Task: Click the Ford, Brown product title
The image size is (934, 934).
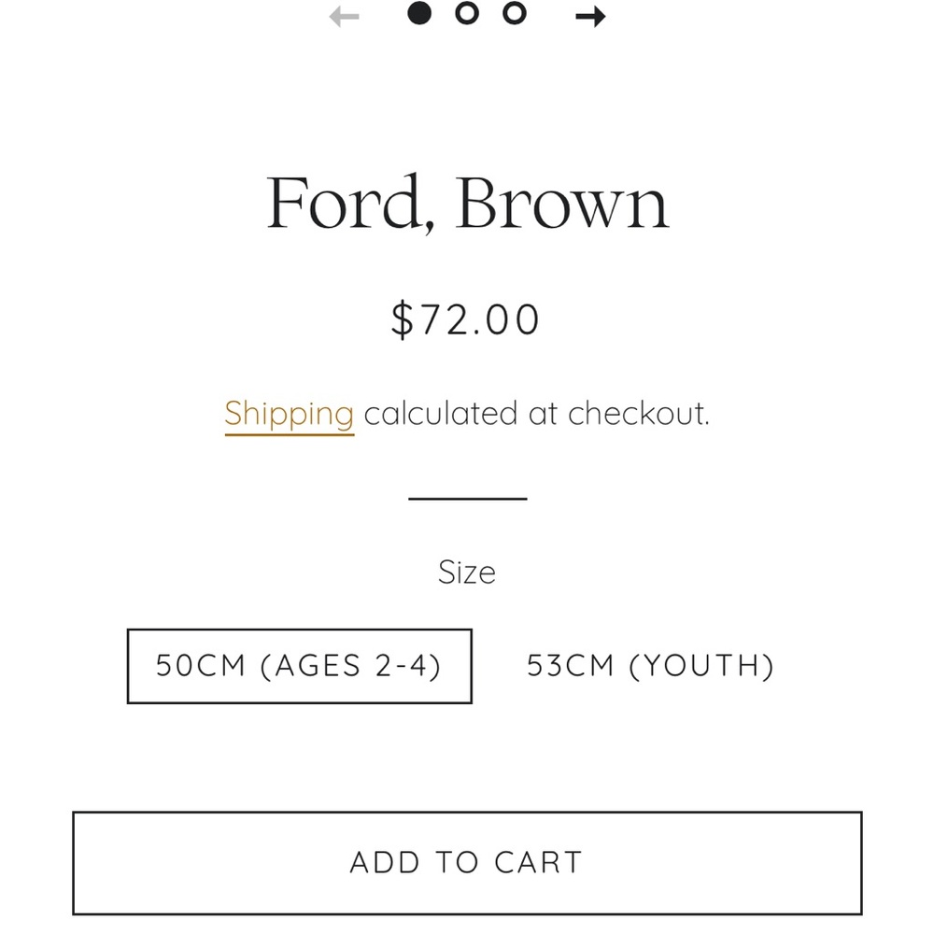Action: [x=467, y=203]
